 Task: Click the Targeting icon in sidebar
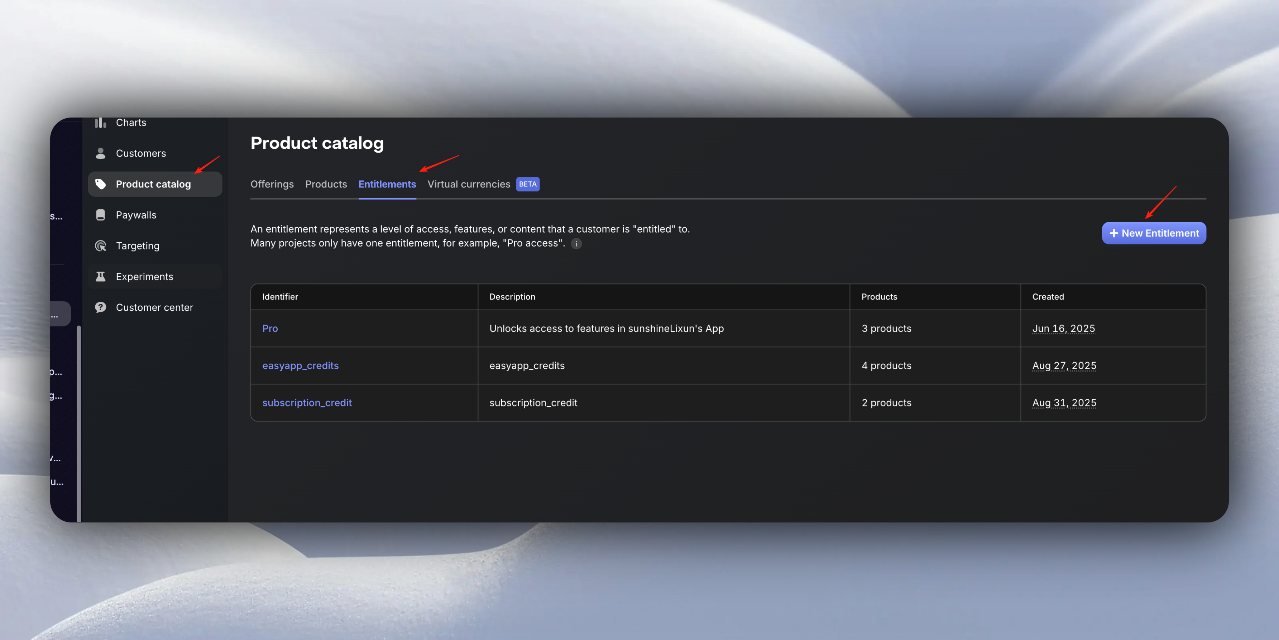pos(100,246)
